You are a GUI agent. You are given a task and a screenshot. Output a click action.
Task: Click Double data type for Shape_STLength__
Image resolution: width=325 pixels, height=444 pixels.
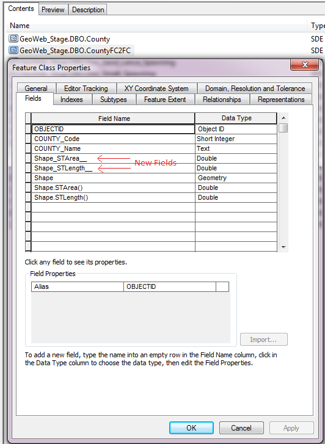(236, 168)
